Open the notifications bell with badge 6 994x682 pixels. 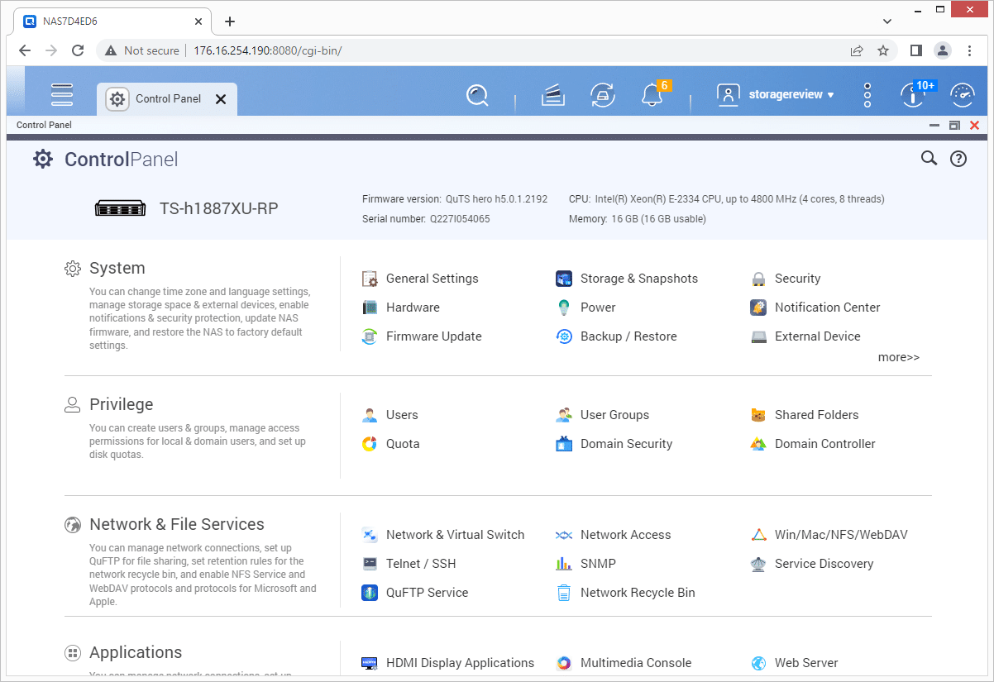(652, 95)
